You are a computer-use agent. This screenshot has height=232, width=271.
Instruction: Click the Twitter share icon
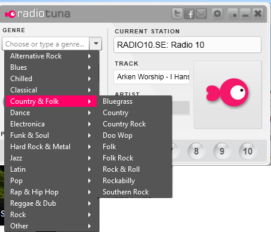tap(177, 14)
